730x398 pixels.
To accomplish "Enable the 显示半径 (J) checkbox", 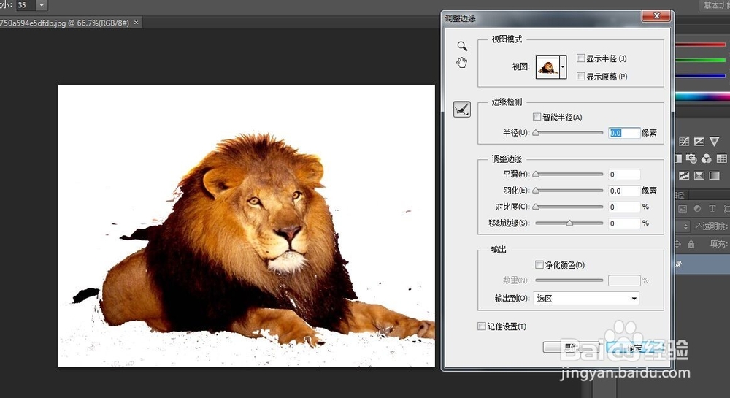I will (580, 58).
